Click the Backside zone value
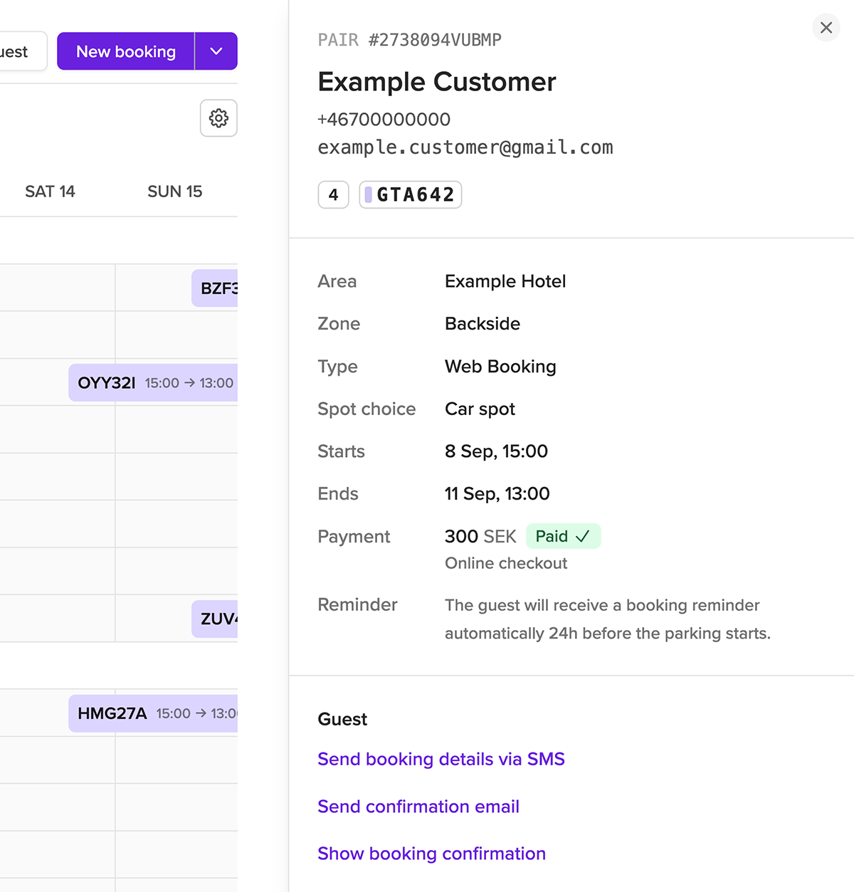The image size is (854, 892). point(483,324)
